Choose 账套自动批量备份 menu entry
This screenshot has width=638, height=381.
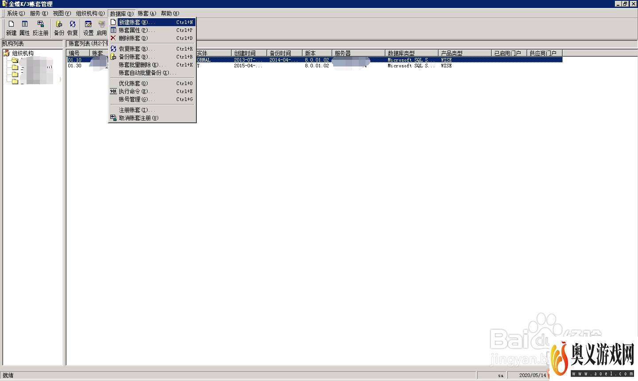point(152,73)
